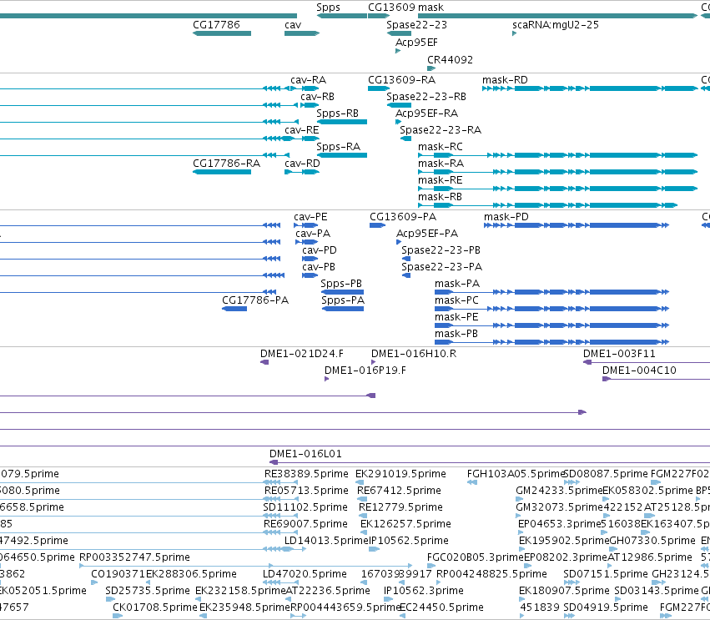Viewport: 710px width, 620px height.
Task: Select the cav-PB protein
Action: (310, 276)
